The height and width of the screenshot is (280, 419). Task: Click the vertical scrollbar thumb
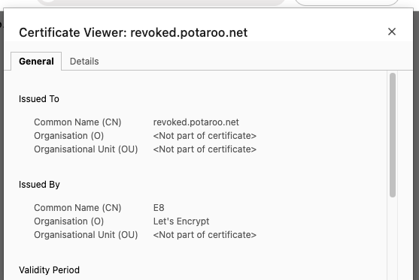click(393, 135)
